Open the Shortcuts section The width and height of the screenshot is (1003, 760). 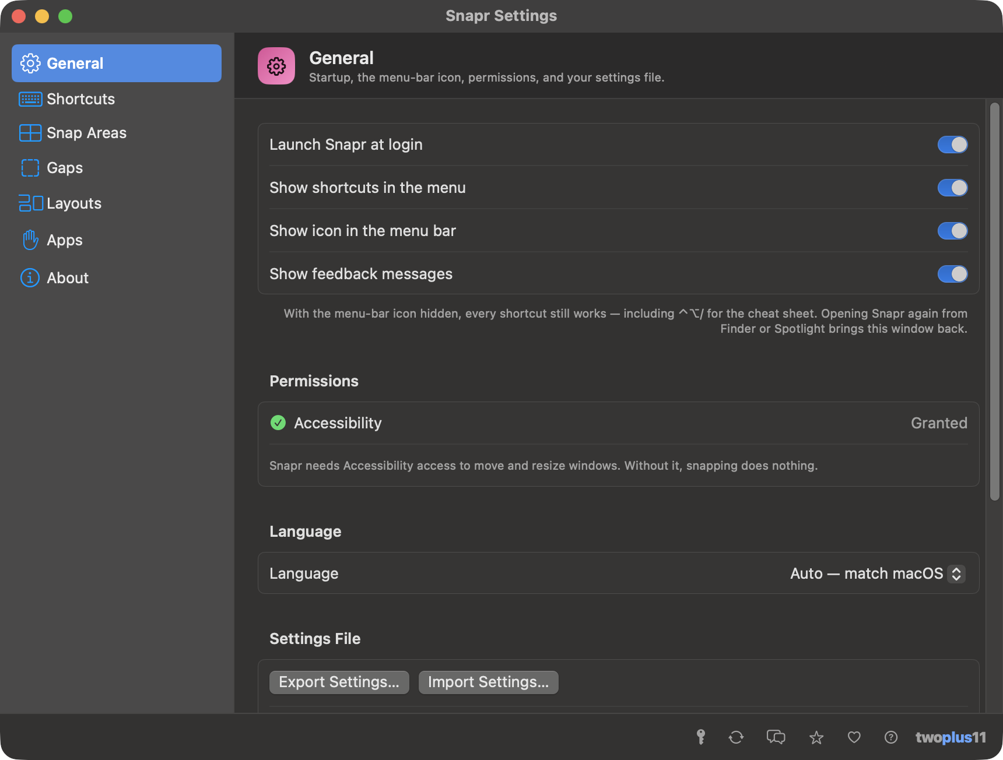coord(117,99)
